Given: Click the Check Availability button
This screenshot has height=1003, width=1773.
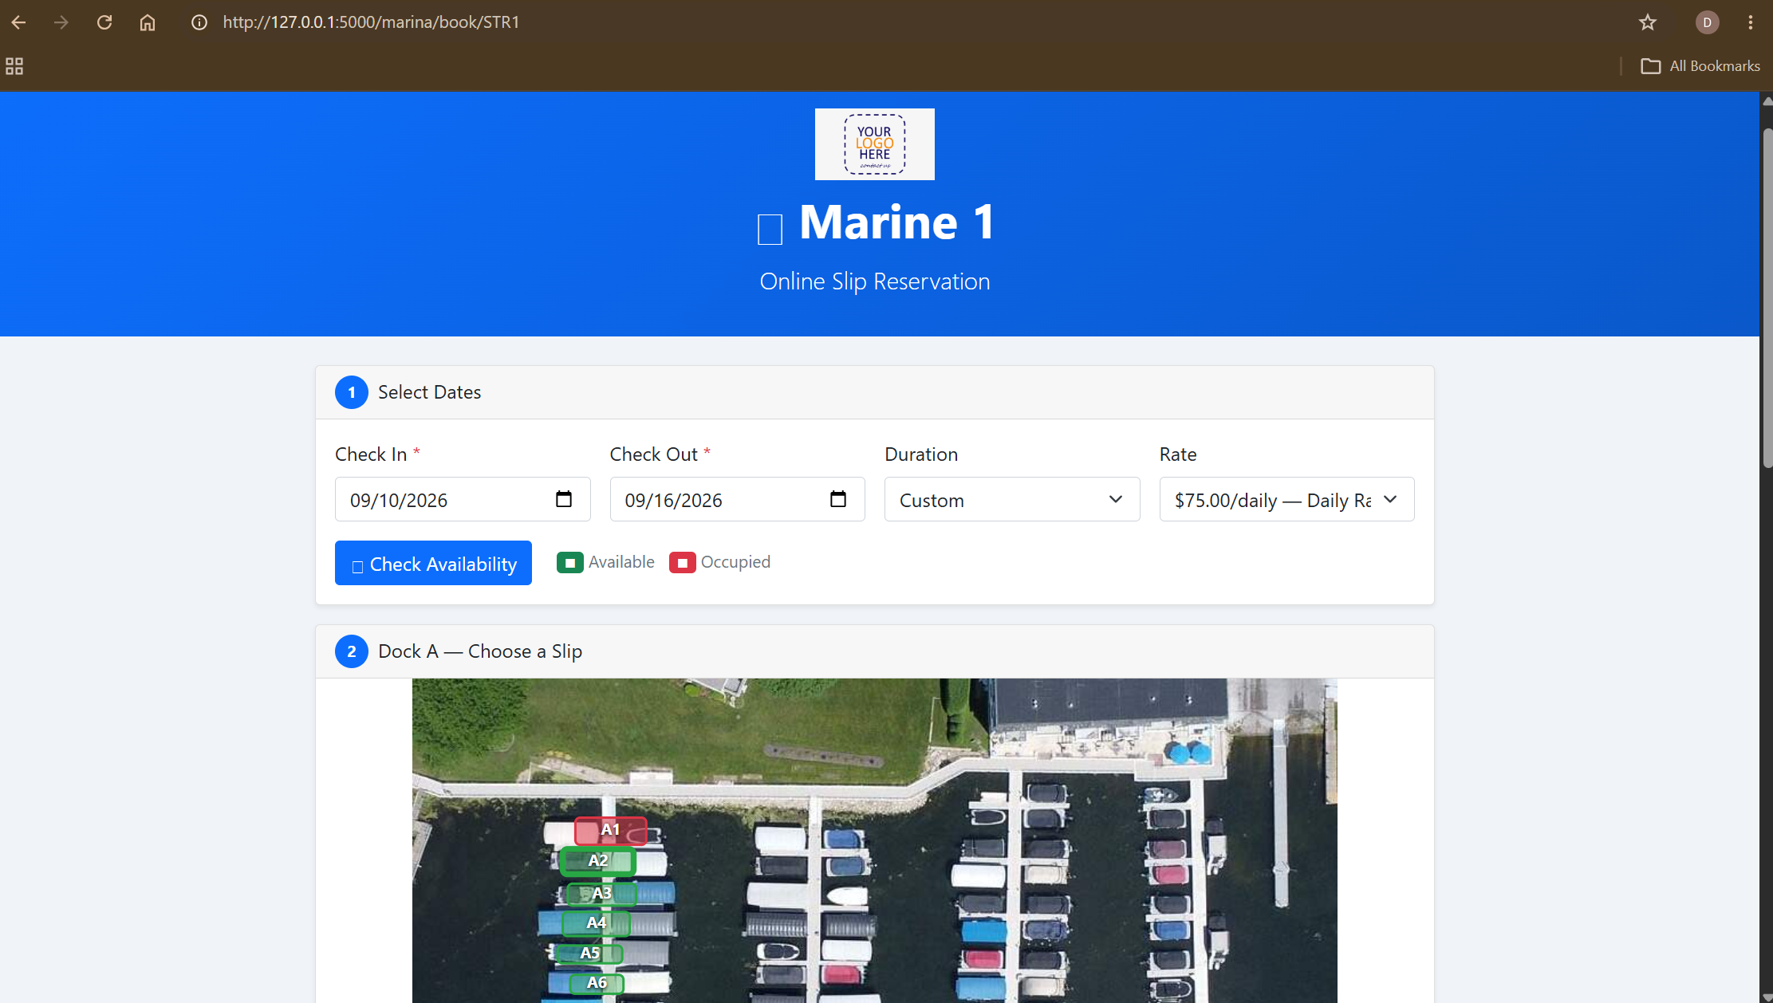Looking at the screenshot, I should tap(433, 563).
